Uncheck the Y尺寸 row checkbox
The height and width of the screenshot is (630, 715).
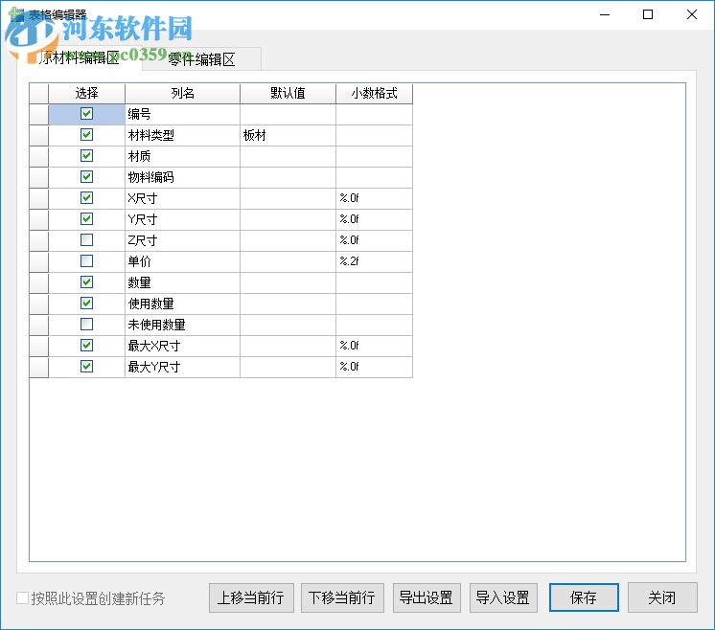(86, 218)
